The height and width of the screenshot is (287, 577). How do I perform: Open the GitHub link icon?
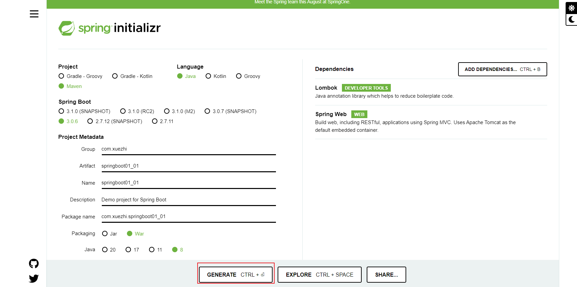(34, 264)
